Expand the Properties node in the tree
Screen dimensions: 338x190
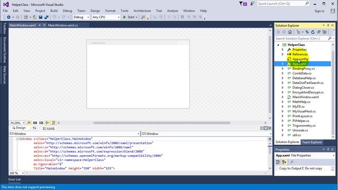tap(283, 50)
